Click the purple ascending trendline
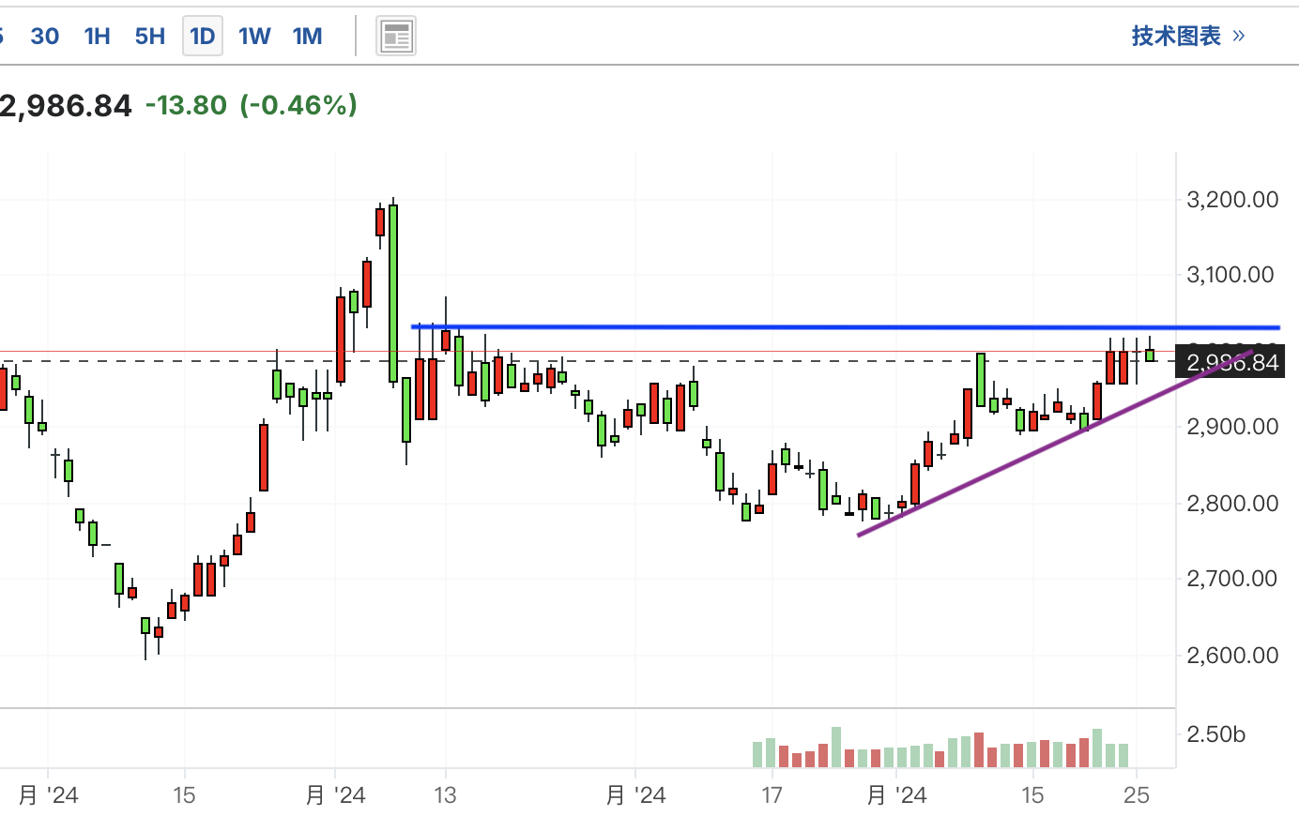The image size is (1299, 816). coord(1055,444)
